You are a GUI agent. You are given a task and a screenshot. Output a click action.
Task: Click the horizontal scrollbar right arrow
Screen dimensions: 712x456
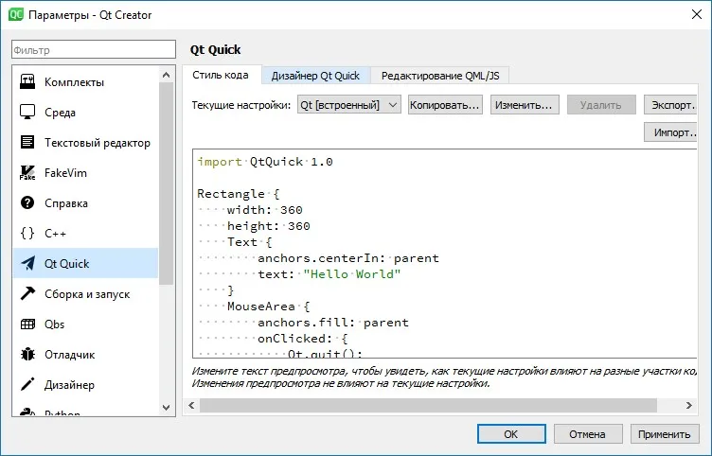point(689,405)
